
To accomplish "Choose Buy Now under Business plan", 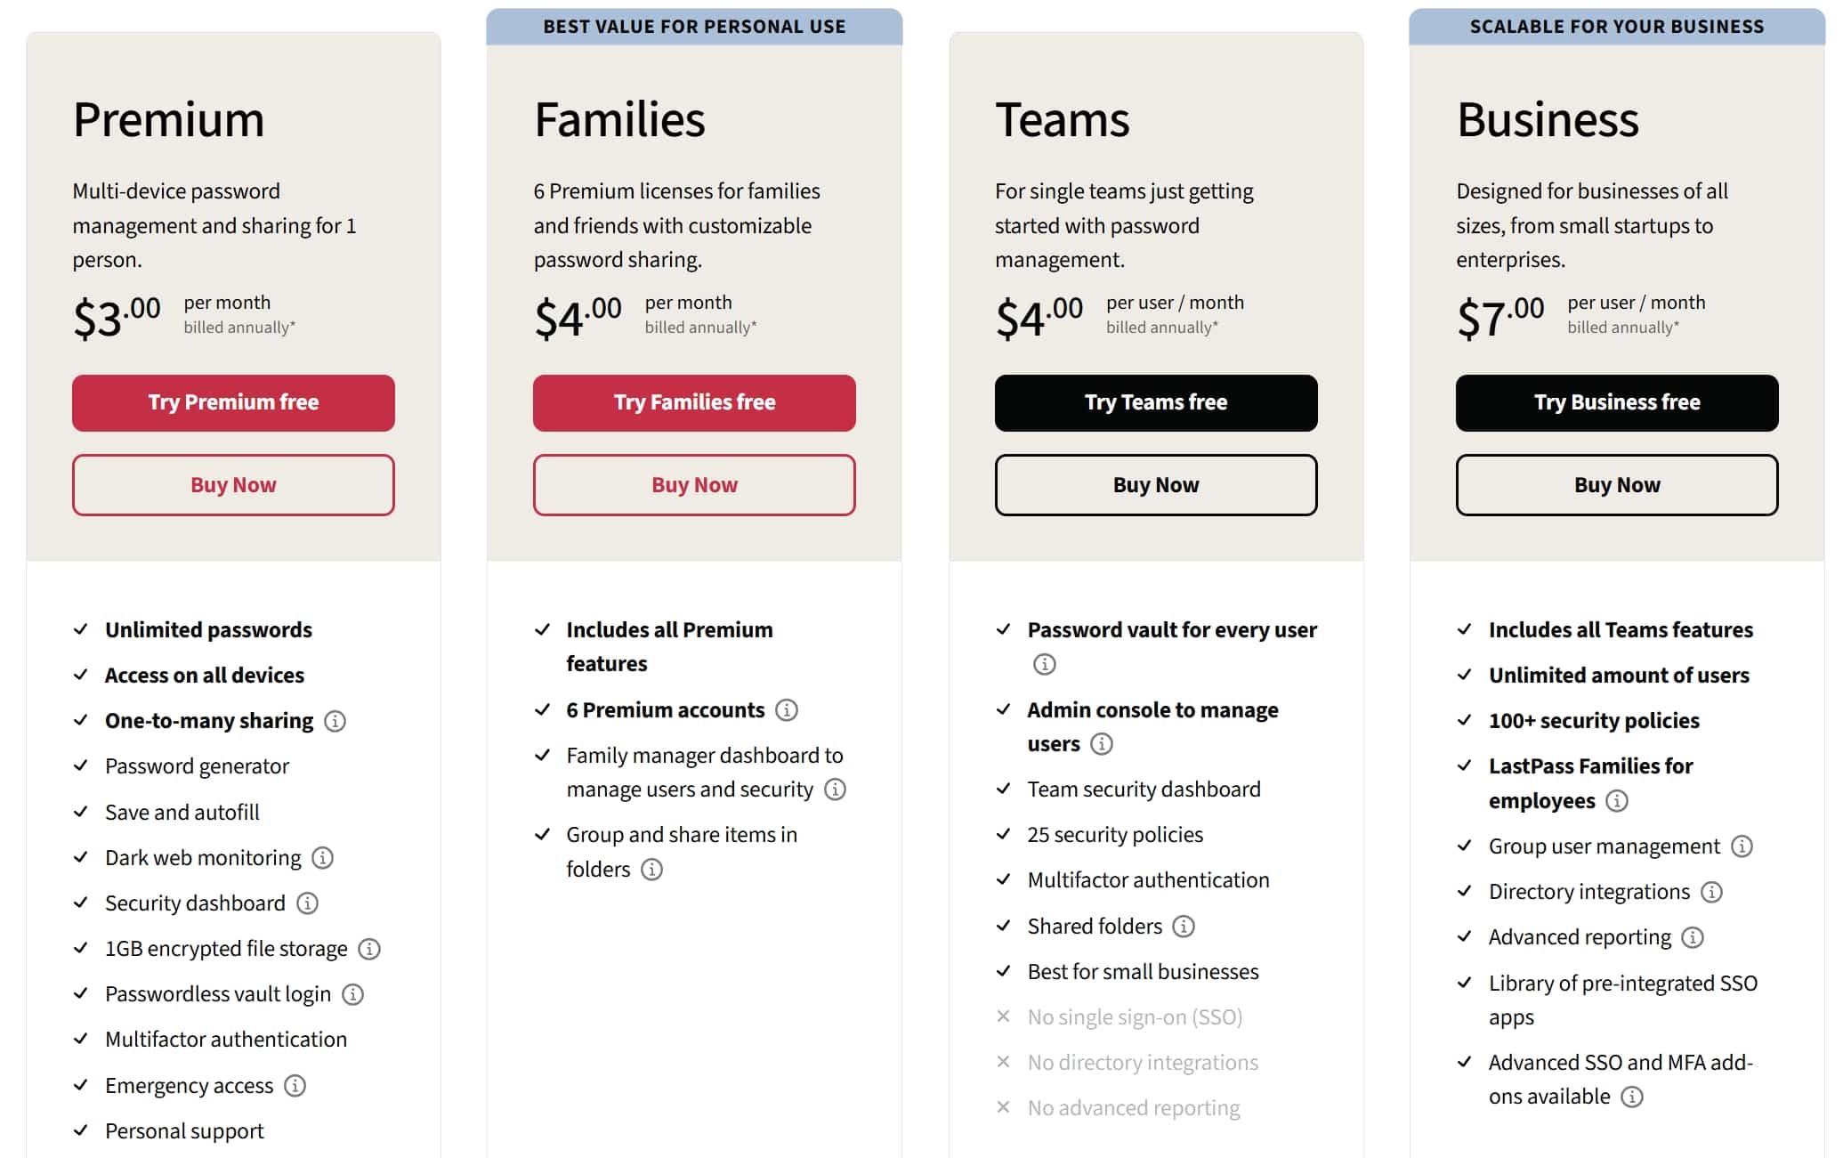I will coord(1617,485).
